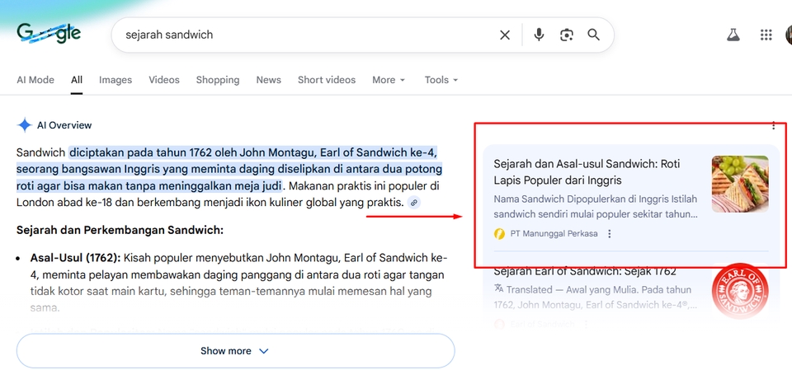The height and width of the screenshot is (370, 792).
Task: Click the Google logo
Action: [49, 34]
